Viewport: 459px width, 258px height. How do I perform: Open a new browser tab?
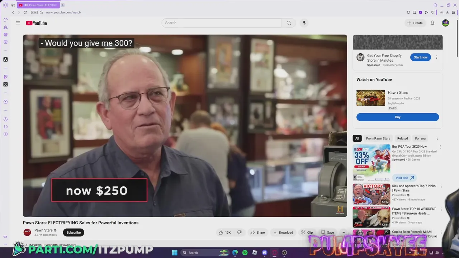click(63, 5)
